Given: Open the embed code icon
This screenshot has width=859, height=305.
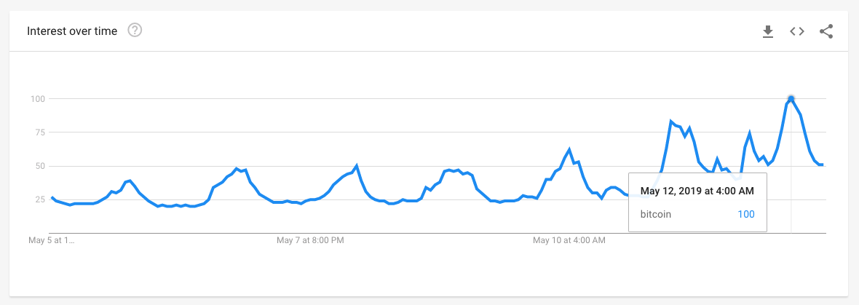Looking at the screenshot, I should 797,31.
